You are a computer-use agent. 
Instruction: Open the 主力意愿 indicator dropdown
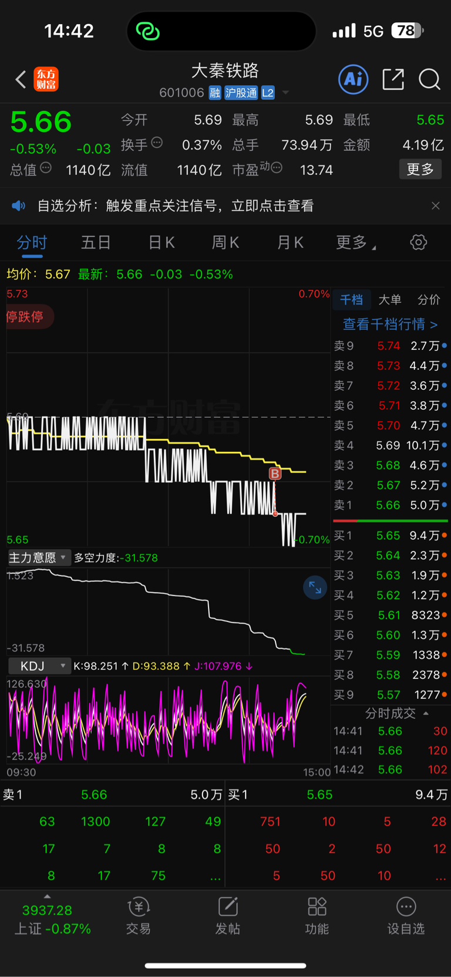tap(38, 557)
